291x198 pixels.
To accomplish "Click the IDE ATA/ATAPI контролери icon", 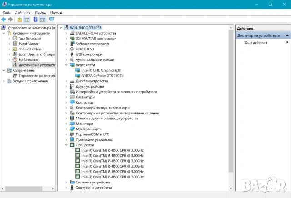I will click(x=72, y=39).
